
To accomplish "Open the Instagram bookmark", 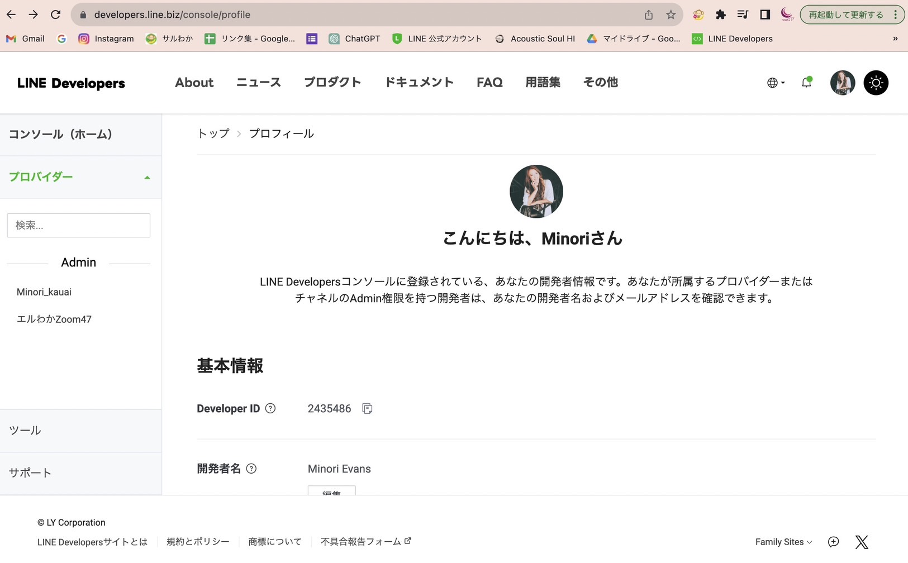I will (x=106, y=39).
